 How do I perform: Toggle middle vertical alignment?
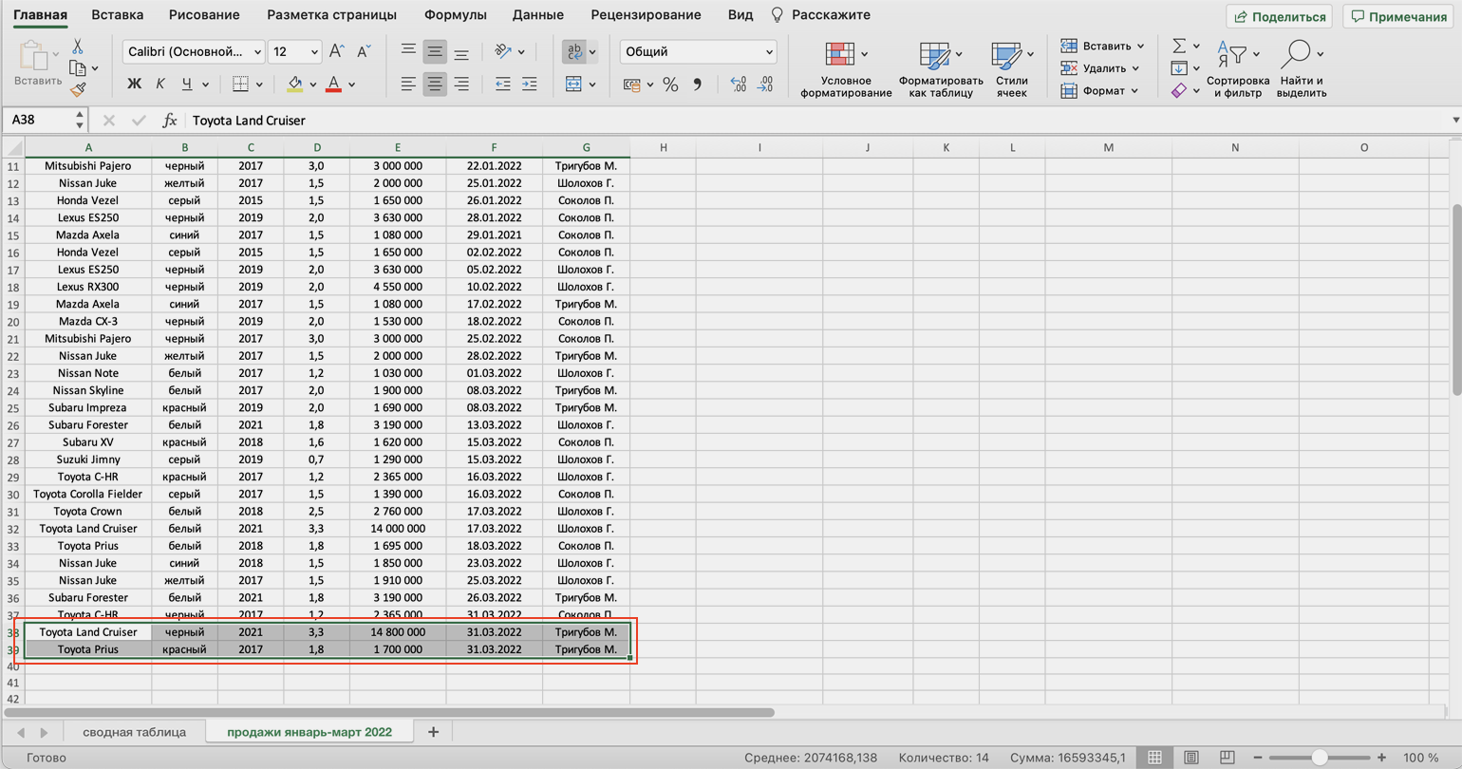tap(435, 51)
